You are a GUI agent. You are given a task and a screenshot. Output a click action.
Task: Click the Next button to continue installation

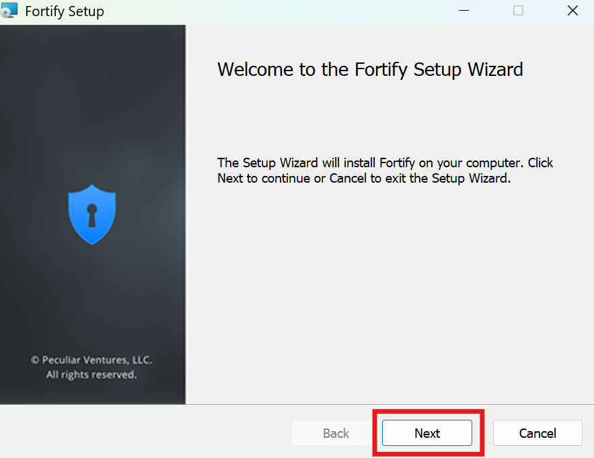click(x=427, y=433)
